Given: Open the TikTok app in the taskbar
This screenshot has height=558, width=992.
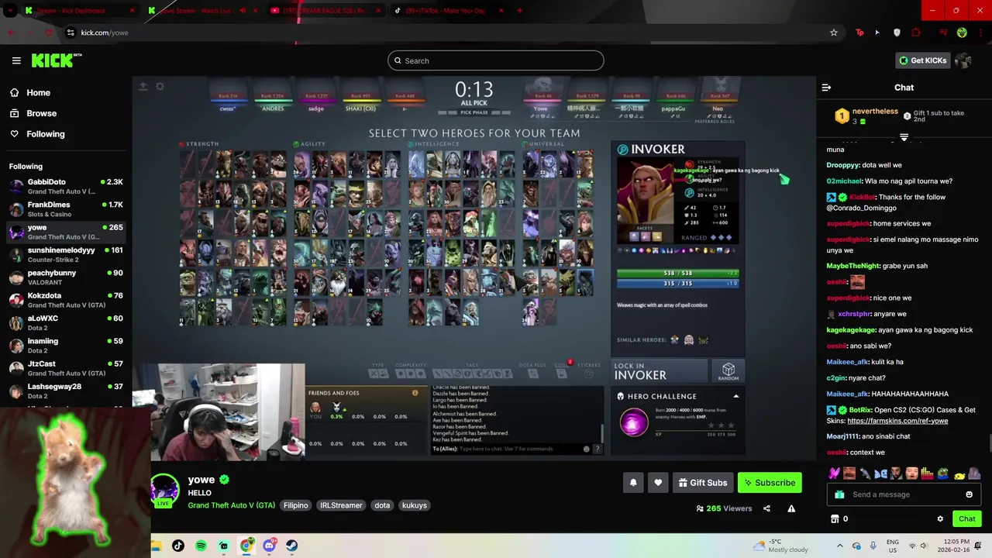Looking at the screenshot, I should [178, 546].
